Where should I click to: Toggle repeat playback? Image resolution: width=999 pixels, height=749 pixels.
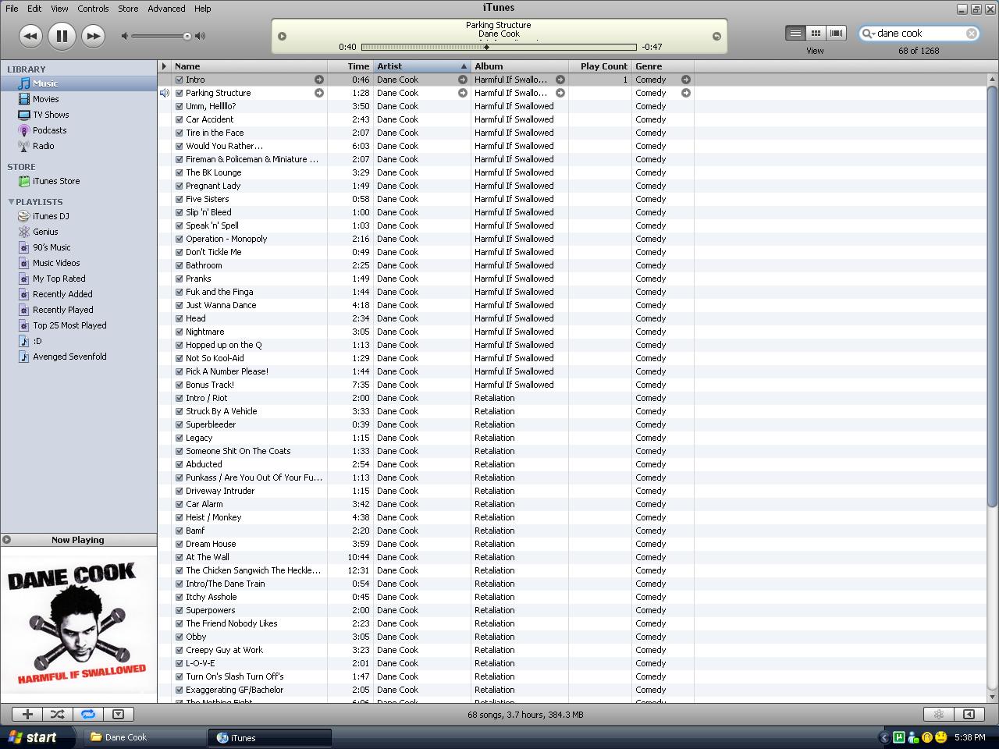click(x=87, y=714)
